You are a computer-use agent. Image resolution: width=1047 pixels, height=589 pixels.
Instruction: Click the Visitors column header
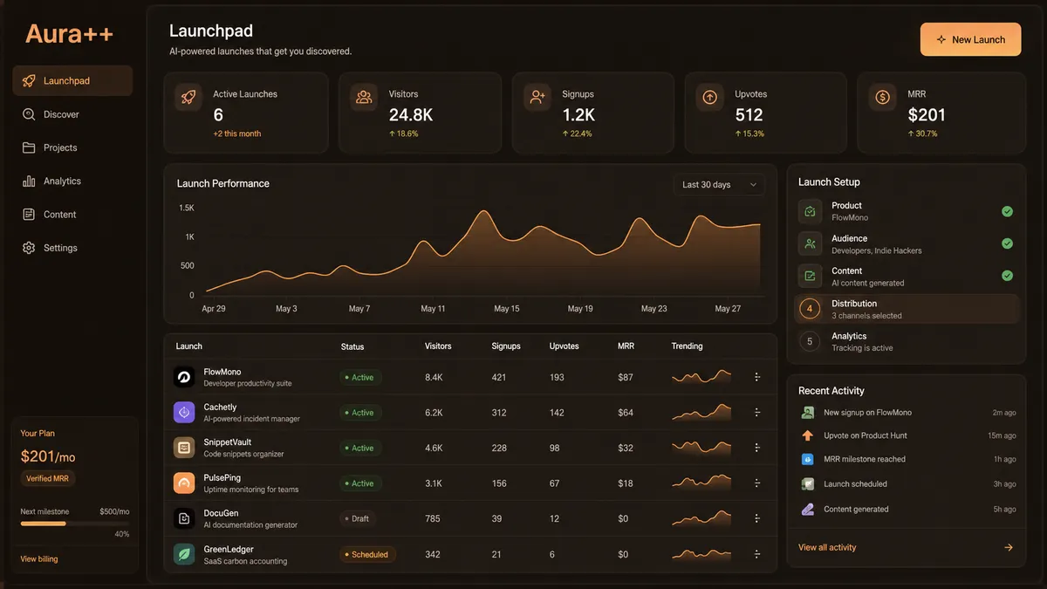[x=438, y=346]
